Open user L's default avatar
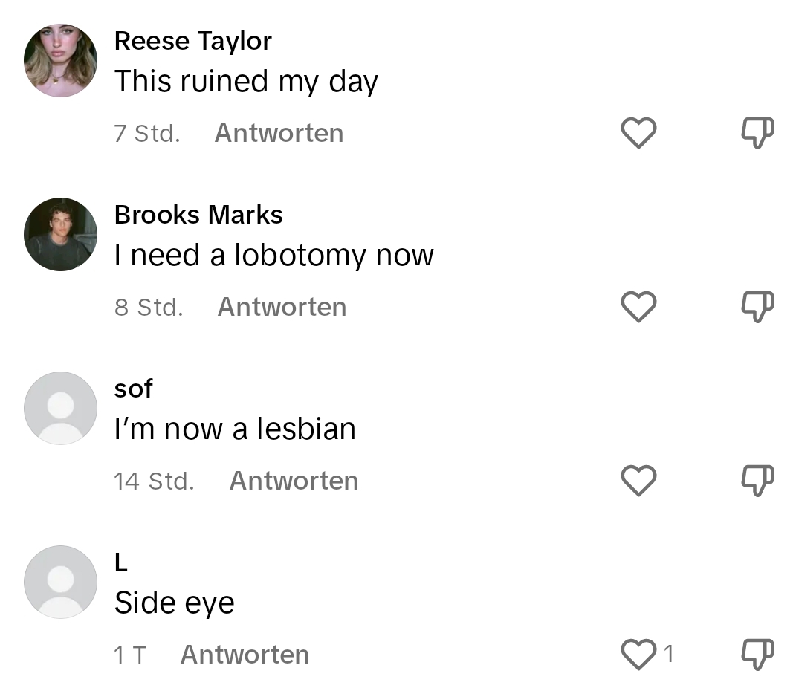Screen dimensions: 793x691 [x=61, y=583]
